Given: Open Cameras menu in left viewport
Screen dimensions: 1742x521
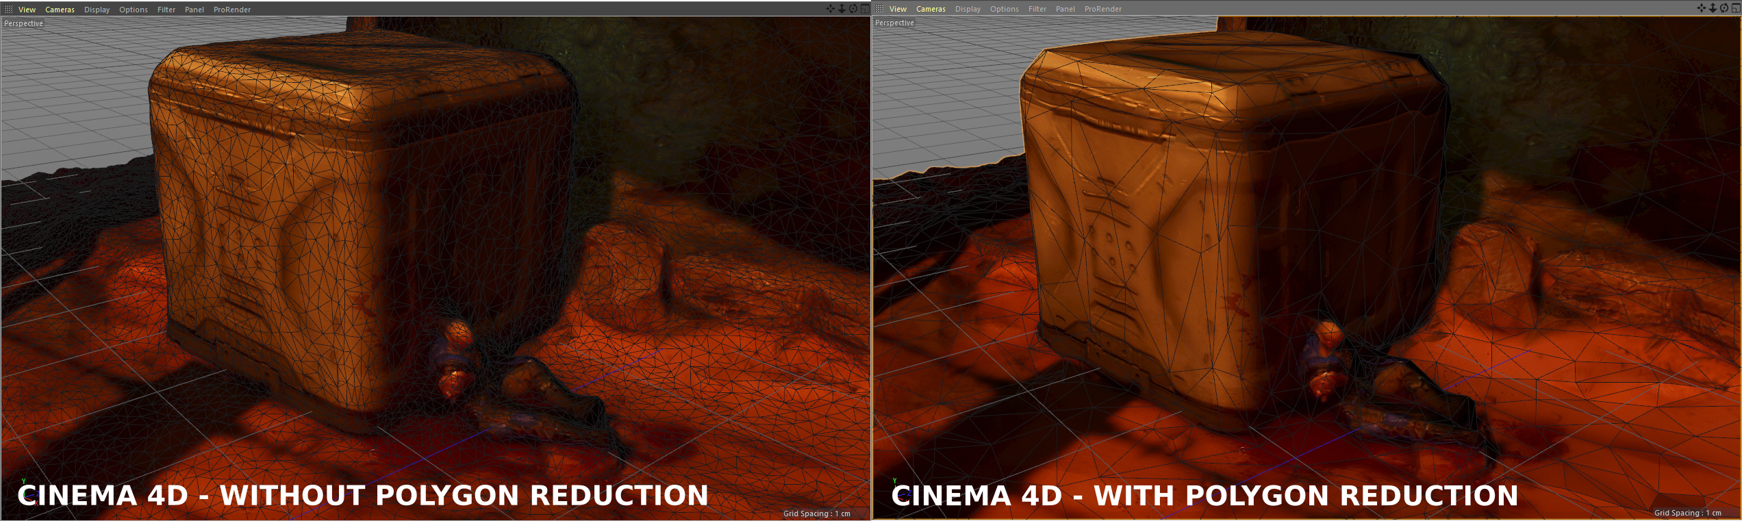Looking at the screenshot, I should point(60,10).
